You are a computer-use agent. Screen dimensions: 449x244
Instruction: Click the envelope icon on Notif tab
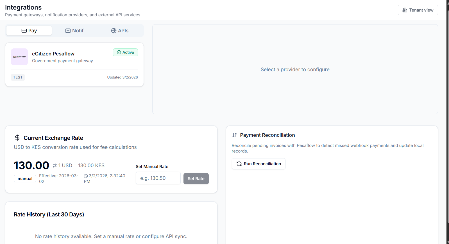68,31
